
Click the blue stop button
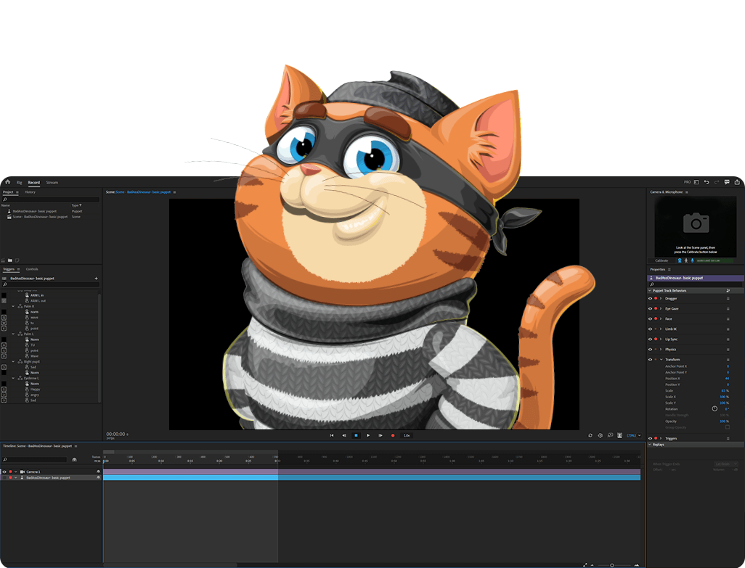click(356, 435)
